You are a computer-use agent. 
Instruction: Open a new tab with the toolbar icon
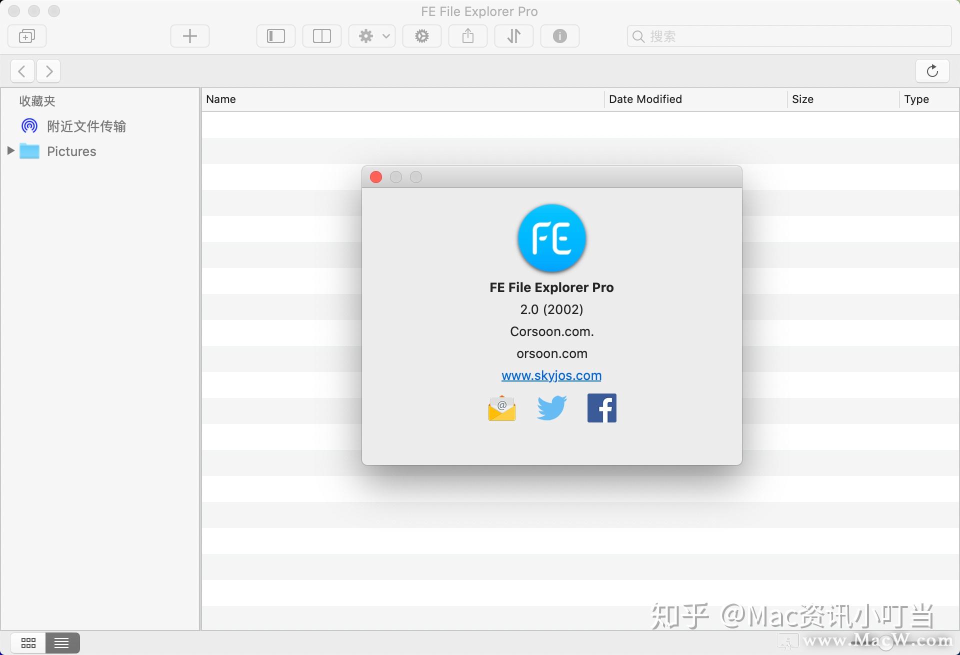(27, 36)
